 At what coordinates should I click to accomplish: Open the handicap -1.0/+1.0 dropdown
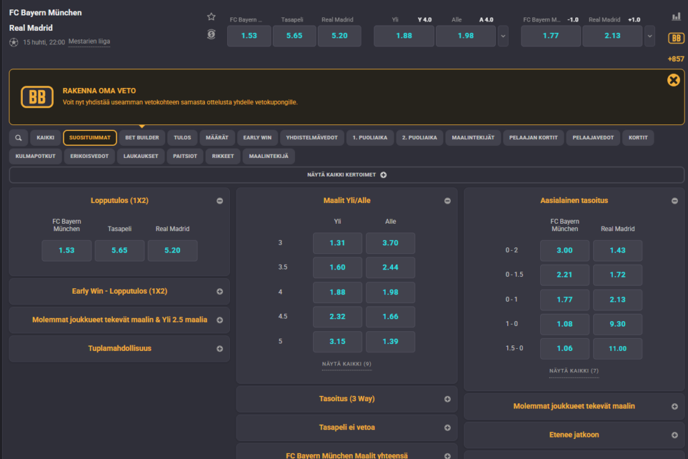650,36
